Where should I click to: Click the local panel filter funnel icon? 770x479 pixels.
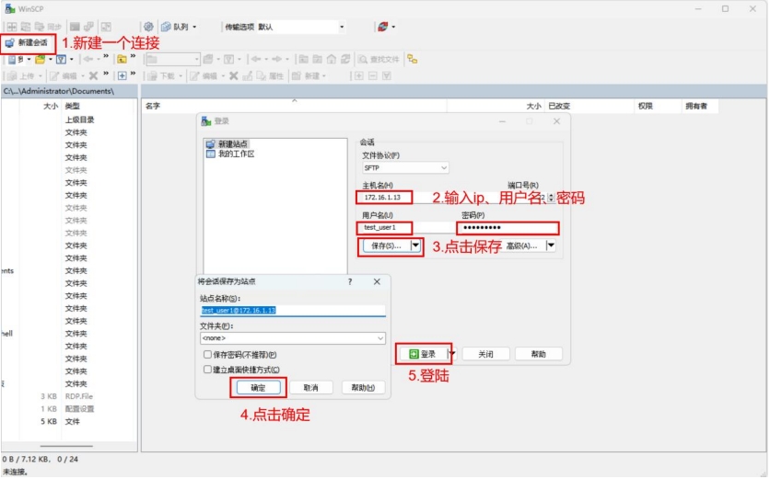point(61,60)
